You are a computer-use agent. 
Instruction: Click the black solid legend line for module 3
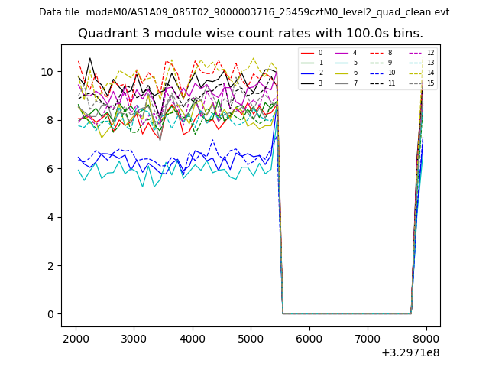pyautogui.click(x=307, y=83)
